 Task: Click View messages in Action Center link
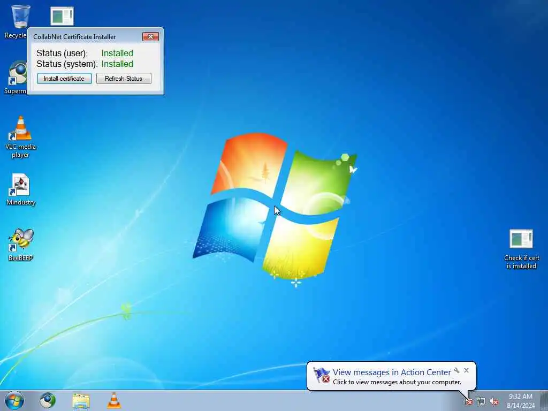(391, 372)
